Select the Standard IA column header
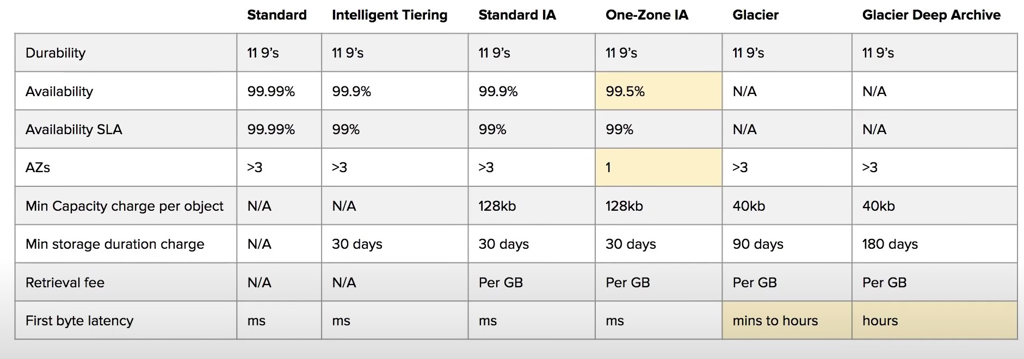This screenshot has width=1024, height=359. (517, 15)
